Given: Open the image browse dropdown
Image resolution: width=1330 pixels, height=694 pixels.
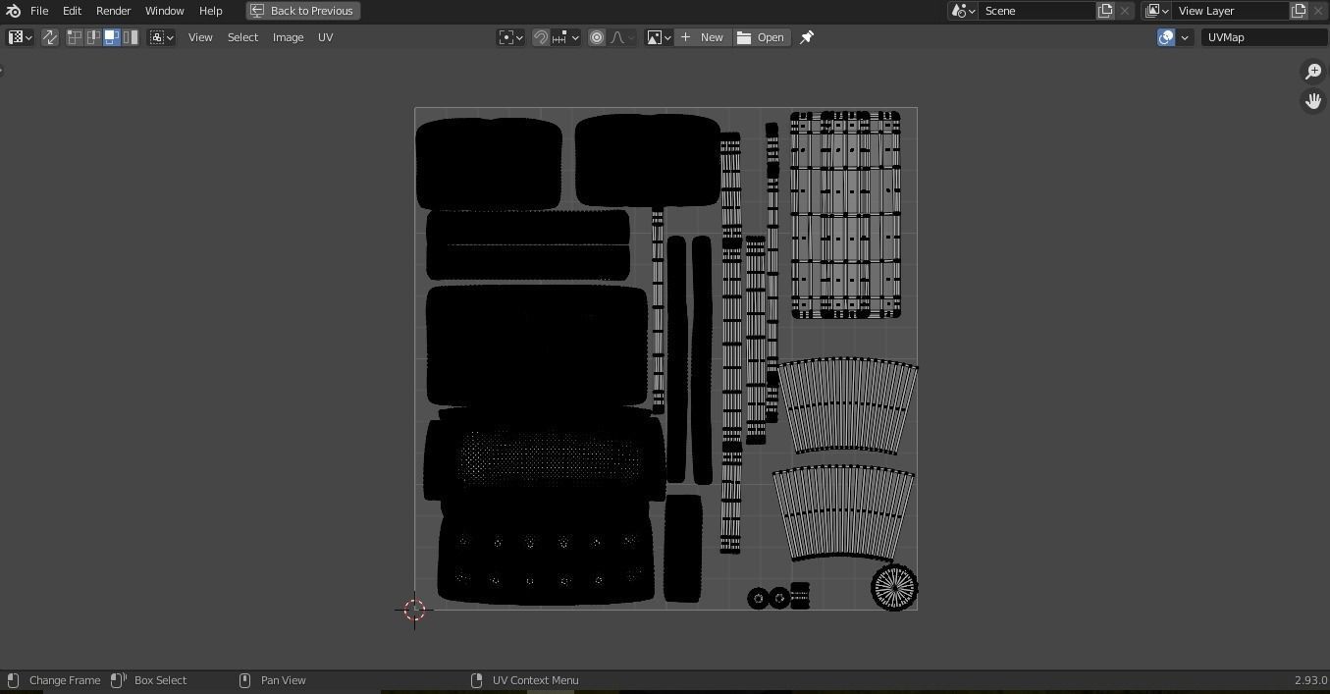Looking at the screenshot, I should point(659,37).
